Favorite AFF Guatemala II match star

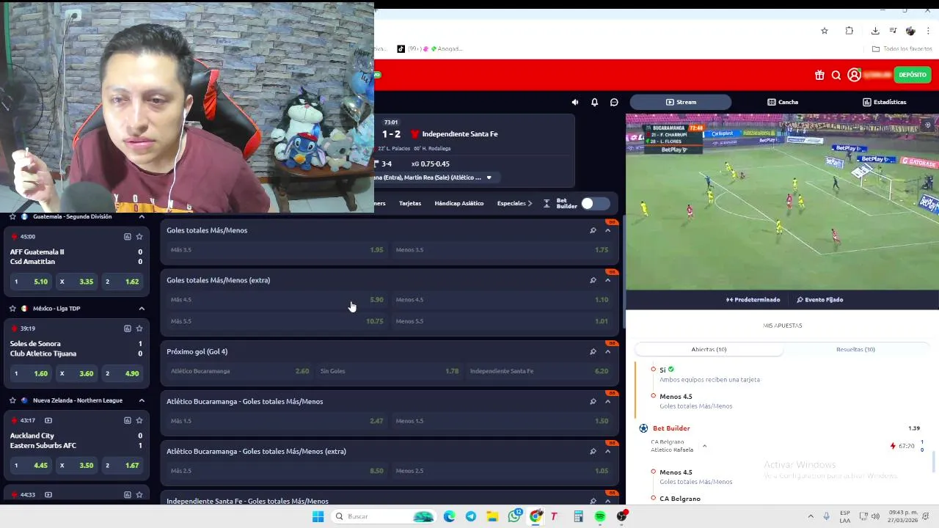[x=139, y=237]
